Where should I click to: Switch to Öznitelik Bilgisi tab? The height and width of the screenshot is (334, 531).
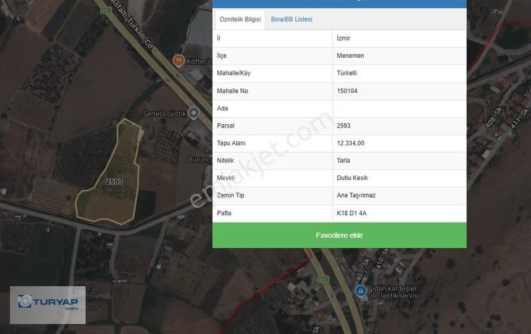pyautogui.click(x=240, y=19)
